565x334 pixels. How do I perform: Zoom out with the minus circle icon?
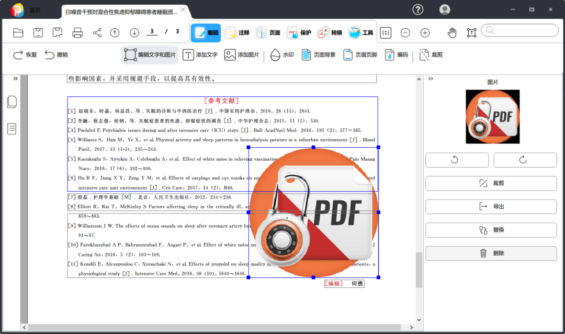click(x=405, y=33)
